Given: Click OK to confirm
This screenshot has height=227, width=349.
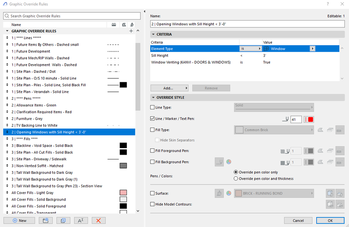Looking at the screenshot, I should coord(330,220).
